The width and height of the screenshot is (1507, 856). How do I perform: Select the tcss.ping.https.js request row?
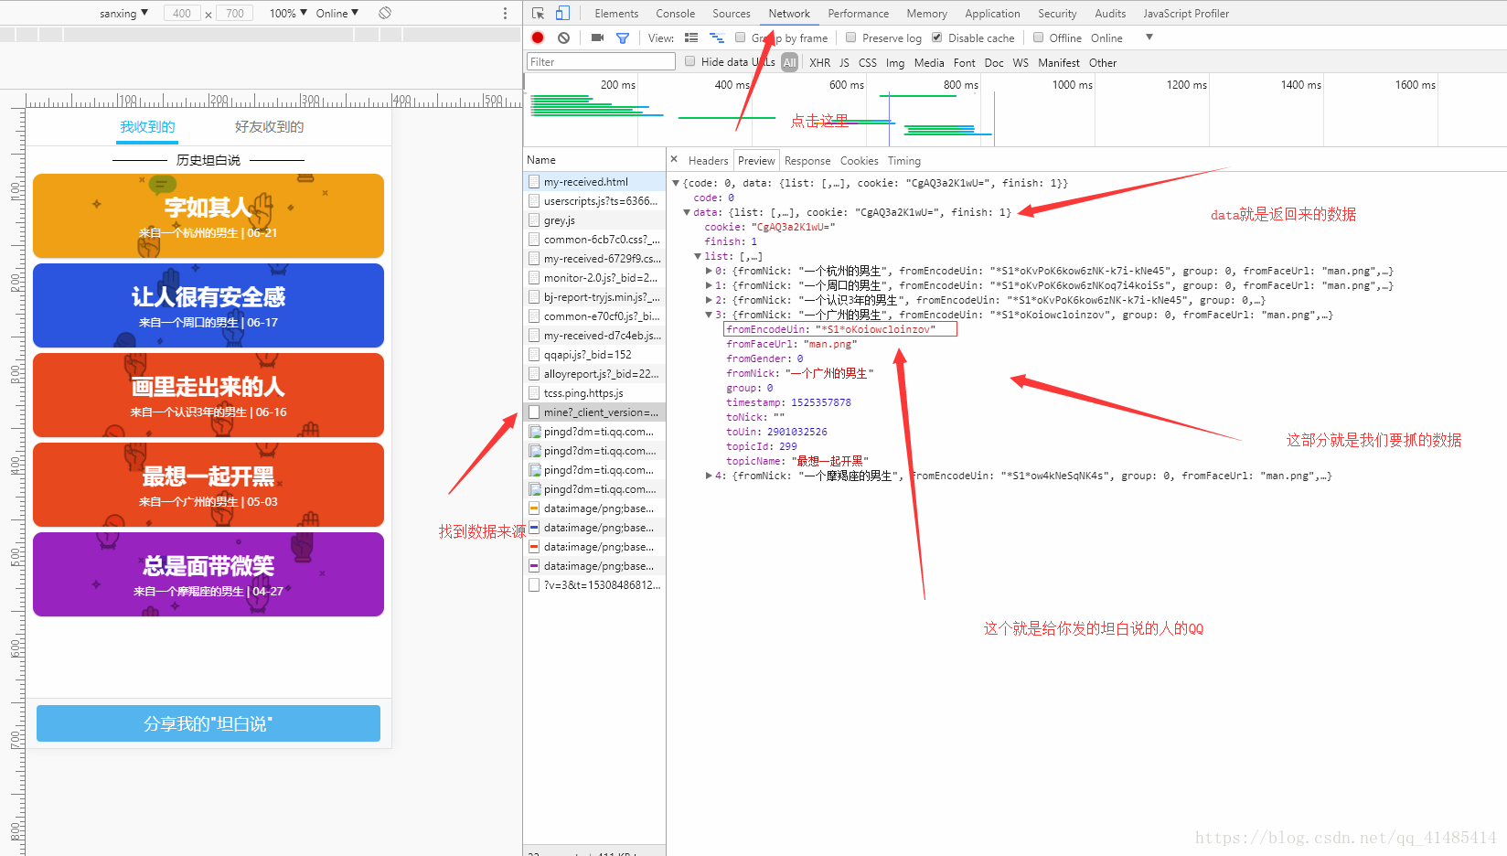[594, 393]
